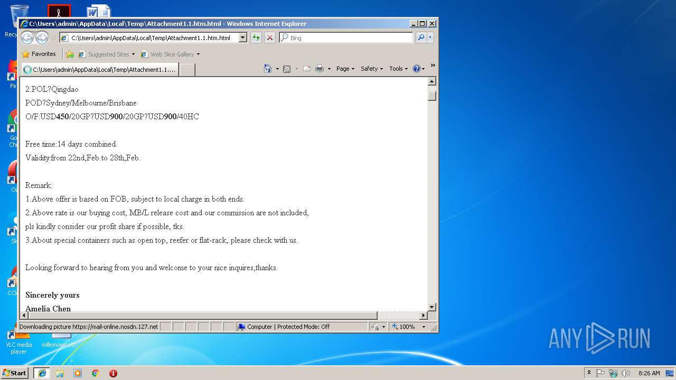Open Windows Explorer folder taskbar icon

pyautogui.click(x=60, y=373)
